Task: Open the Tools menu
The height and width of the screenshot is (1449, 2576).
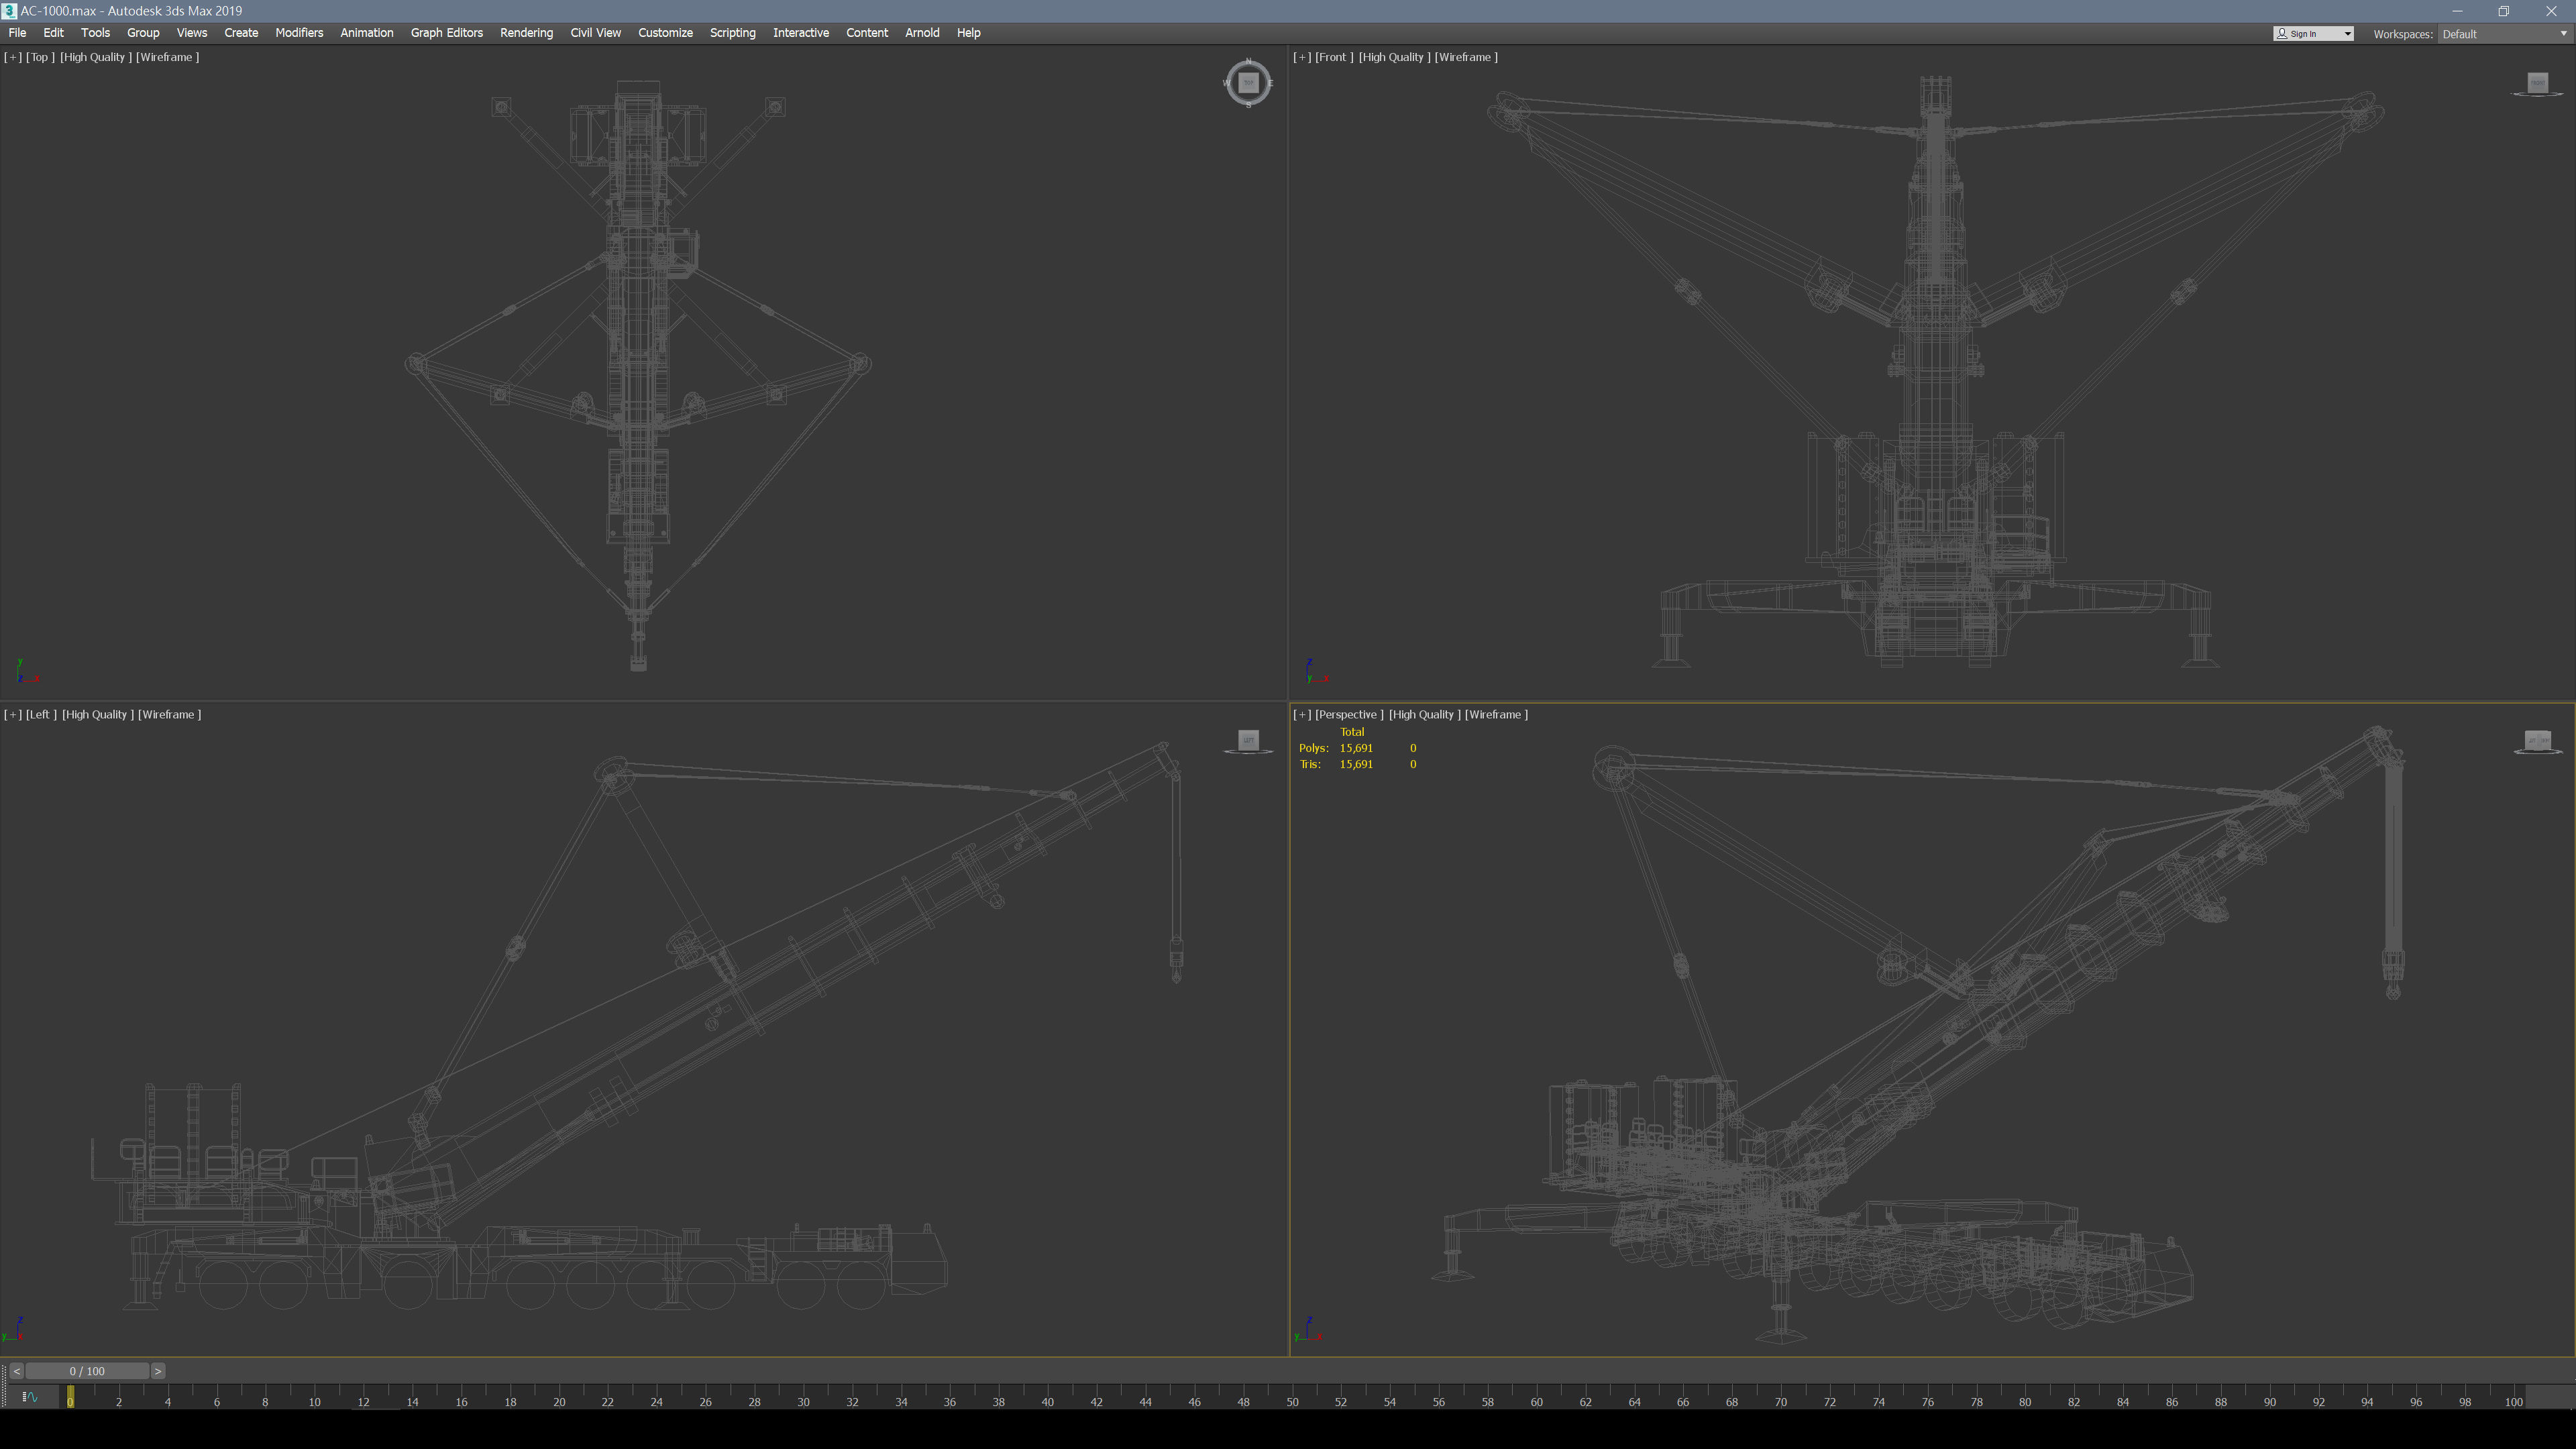Action: 95,33
